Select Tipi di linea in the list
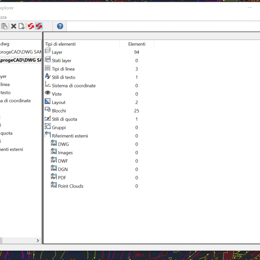260x260 pixels. [x=63, y=69]
